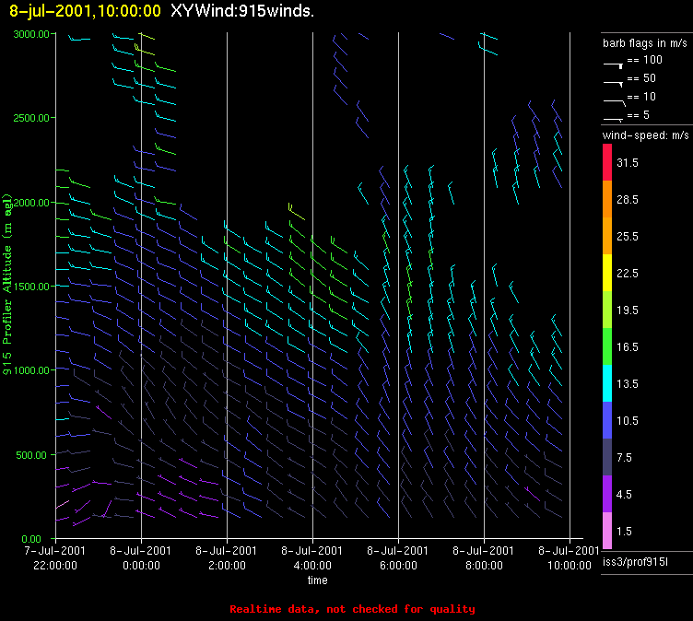The image size is (693, 621).
Task: Click the blue 10.5 color swatch
Action: [x=607, y=420]
